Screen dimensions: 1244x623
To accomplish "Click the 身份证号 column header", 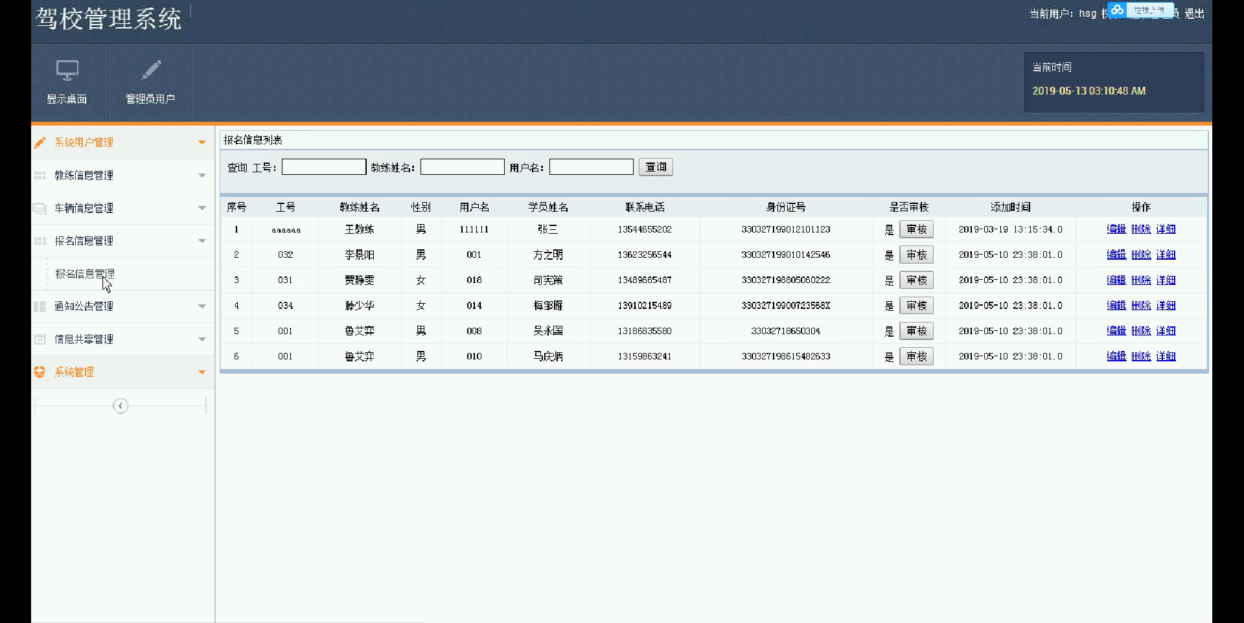I will (786, 207).
